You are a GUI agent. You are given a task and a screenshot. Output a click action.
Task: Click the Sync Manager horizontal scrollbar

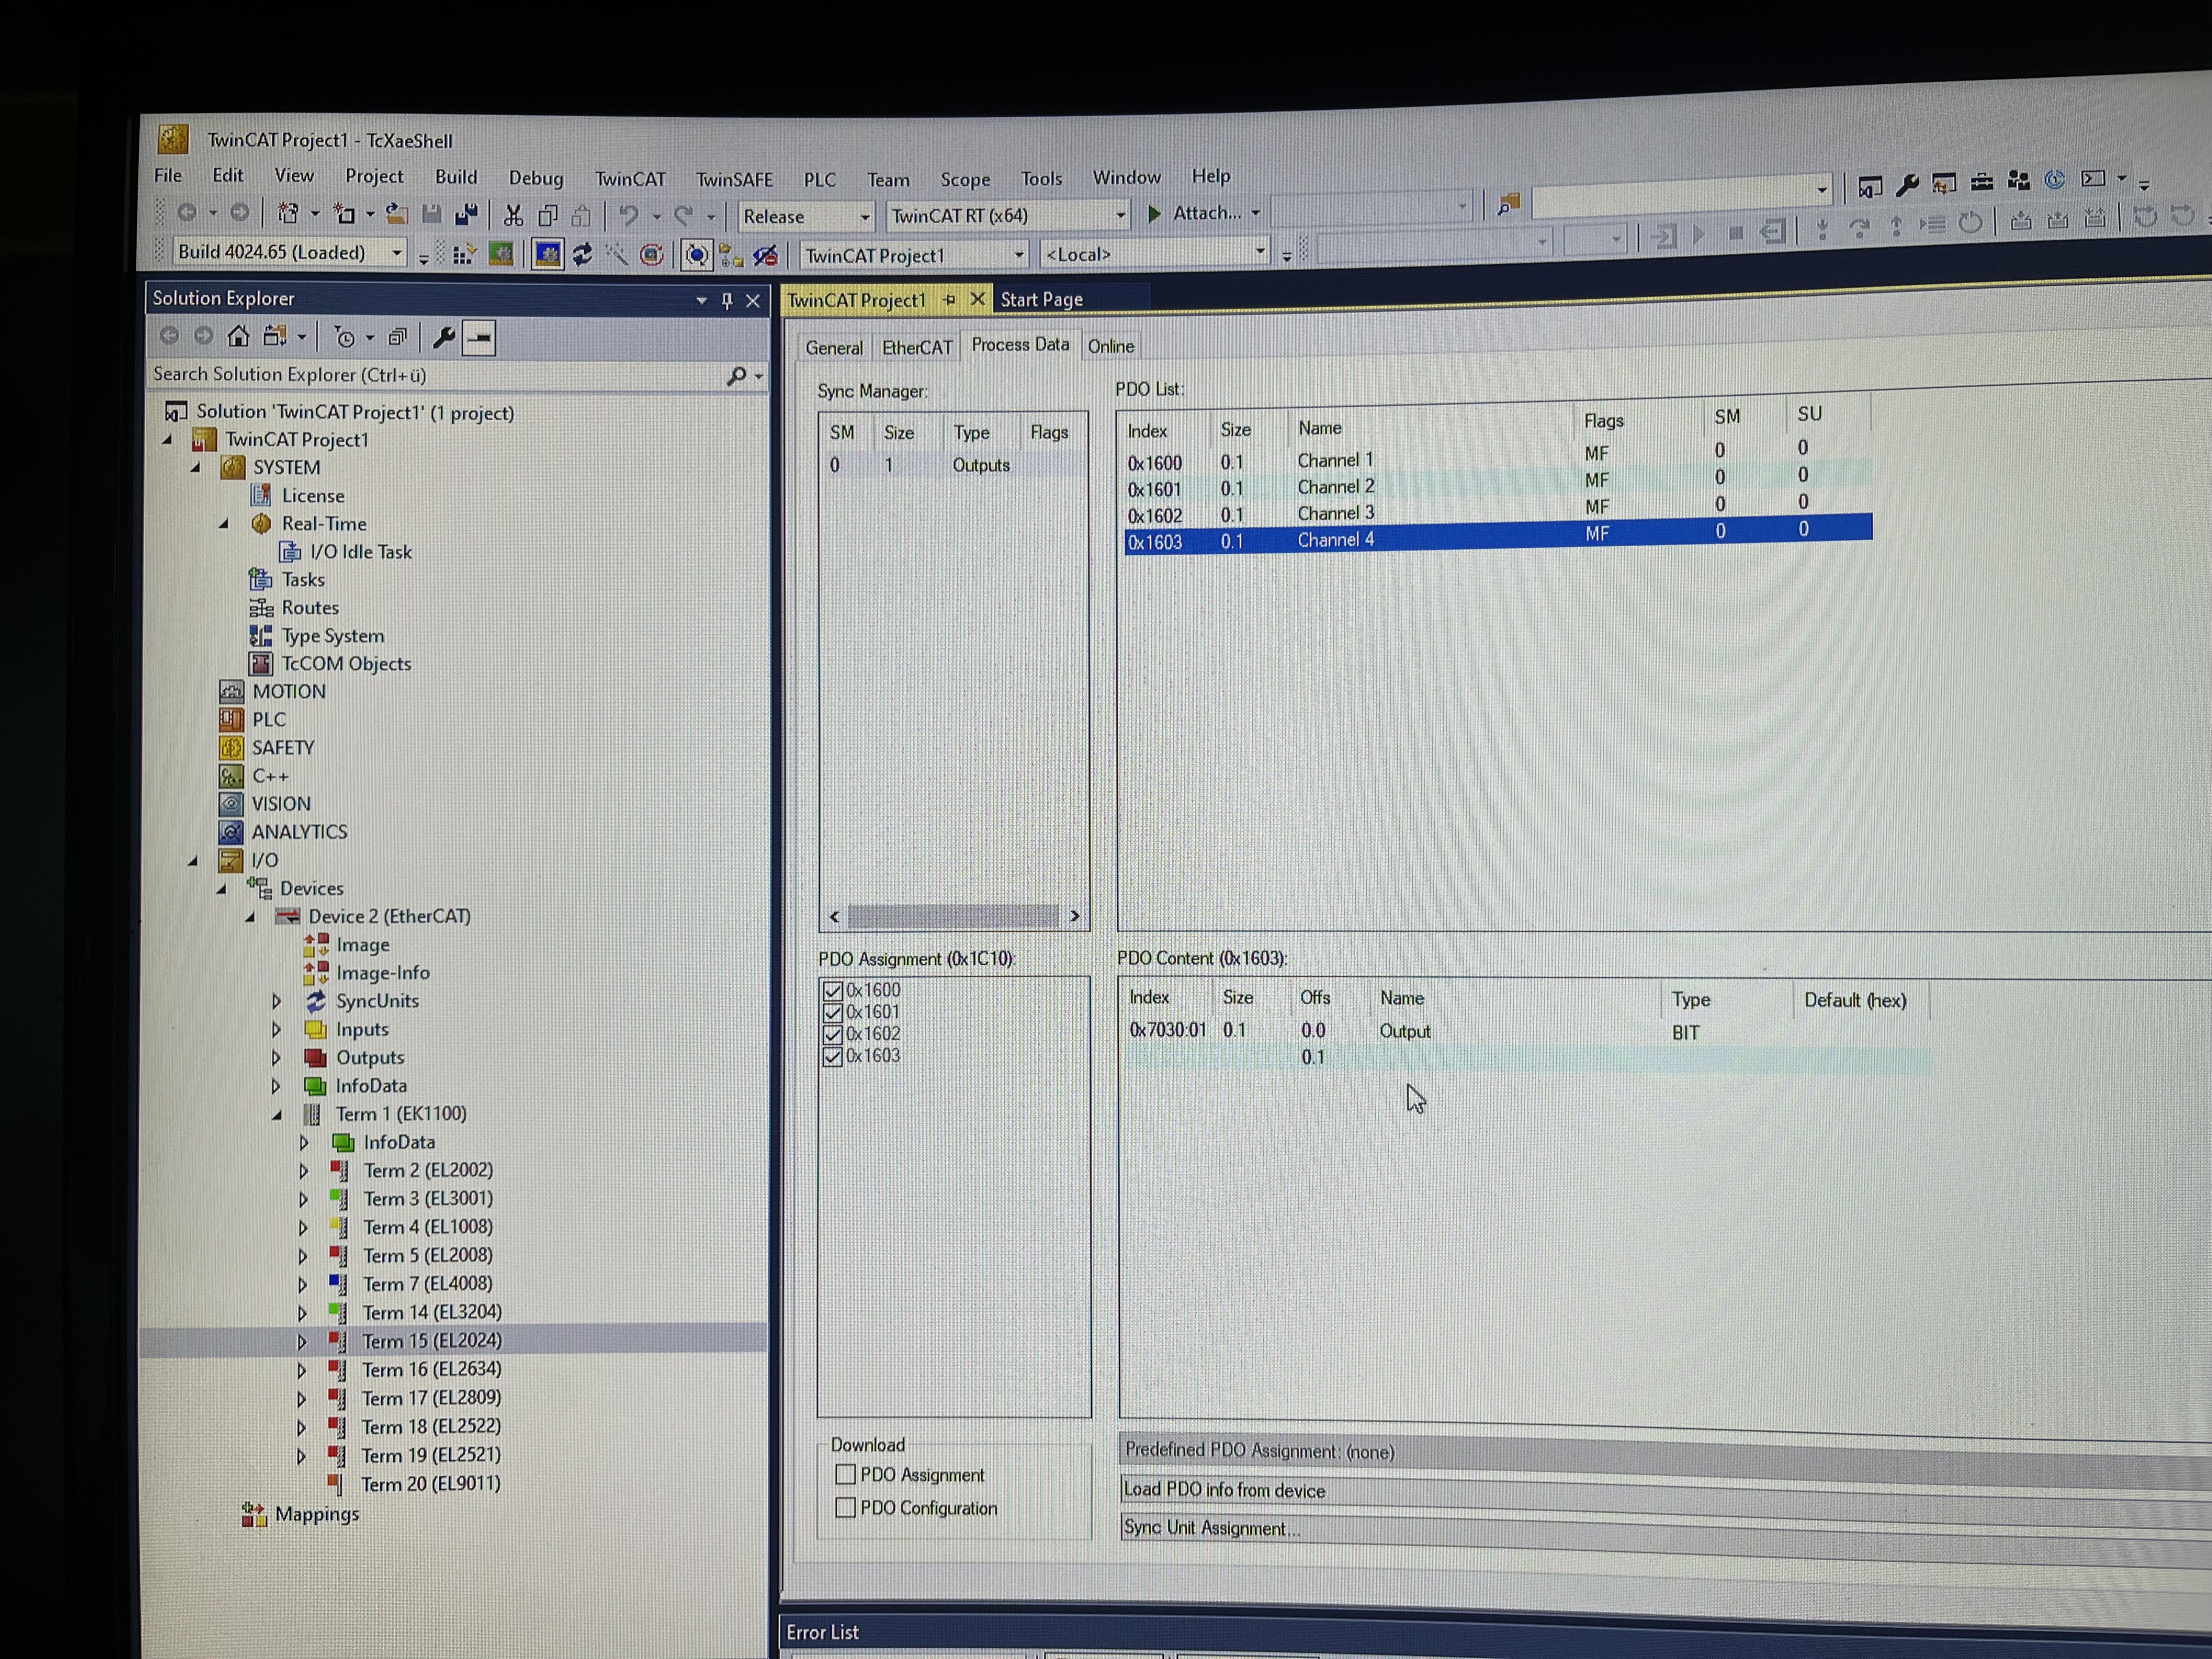(x=953, y=916)
